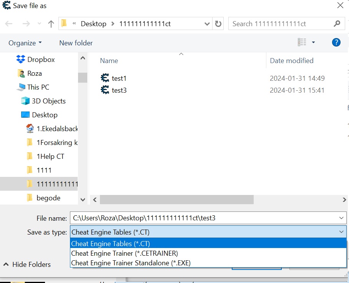Choose Cheat Engine Trainer Standalone (*.EXE)
Image resolution: width=349 pixels, height=283 pixels.
[x=131, y=263]
